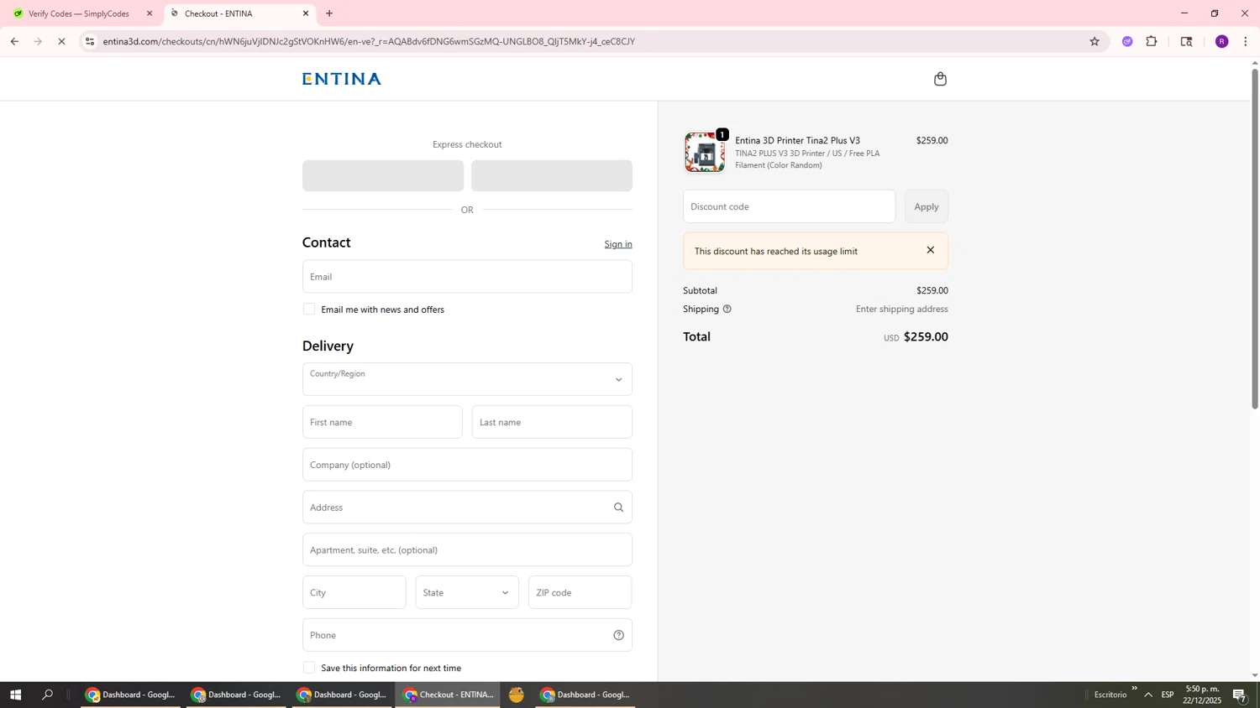The image size is (1260, 708).
Task: Switch to Verify Codes SimplyCodes tab
Action: click(x=80, y=13)
